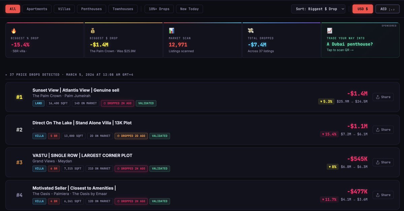Click the 12D ON MARKET tag
Screen dimensions: 404x211
(99, 201)
